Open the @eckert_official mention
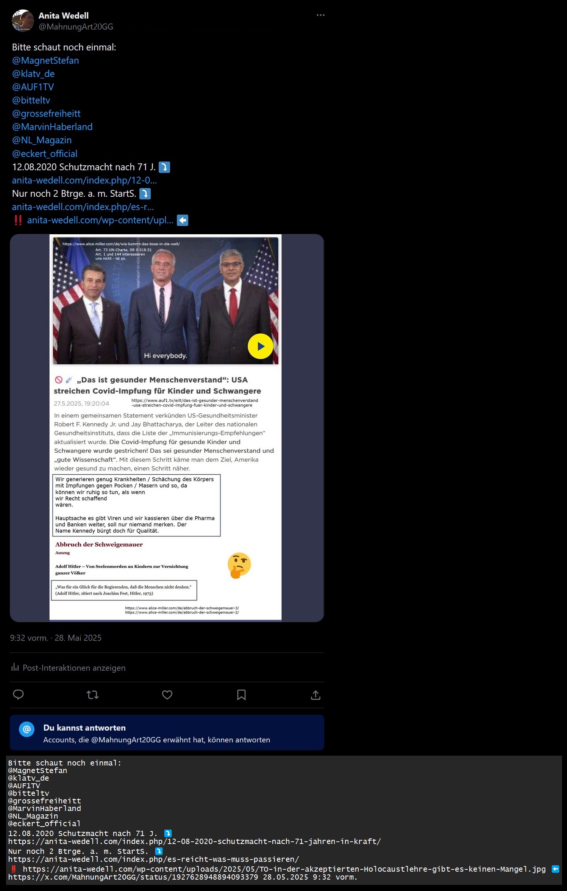This screenshot has height=891, width=567. (45, 154)
